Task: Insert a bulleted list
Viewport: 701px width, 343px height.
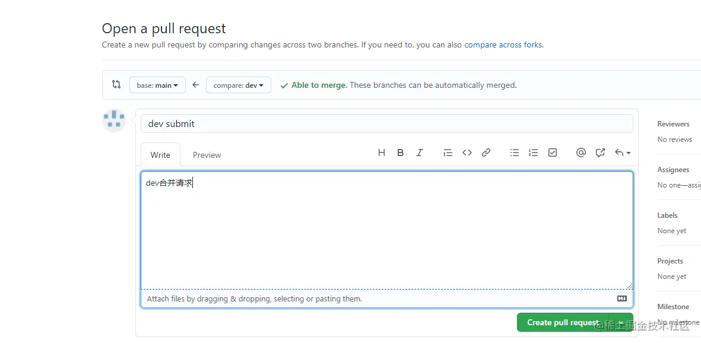Action: [x=515, y=153]
